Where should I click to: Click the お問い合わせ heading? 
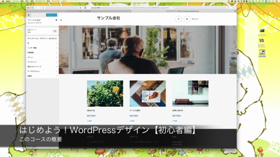click(178, 110)
